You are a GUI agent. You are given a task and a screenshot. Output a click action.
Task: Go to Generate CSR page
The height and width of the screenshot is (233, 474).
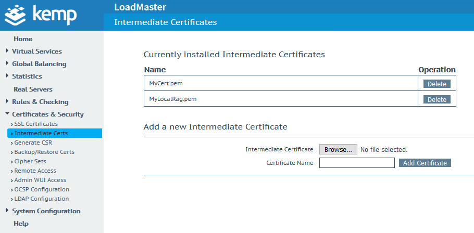point(33,143)
